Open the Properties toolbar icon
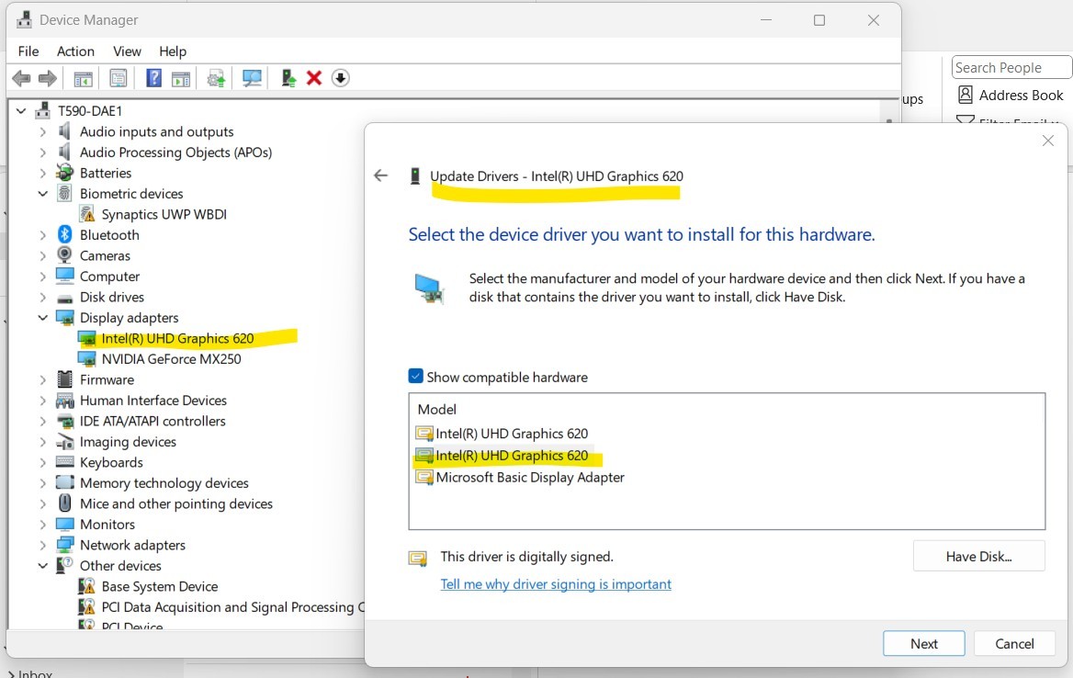Image resolution: width=1073 pixels, height=678 pixels. [x=118, y=78]
